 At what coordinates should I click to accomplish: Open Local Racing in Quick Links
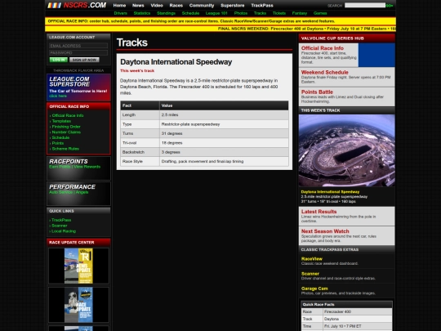click(63, 231)
